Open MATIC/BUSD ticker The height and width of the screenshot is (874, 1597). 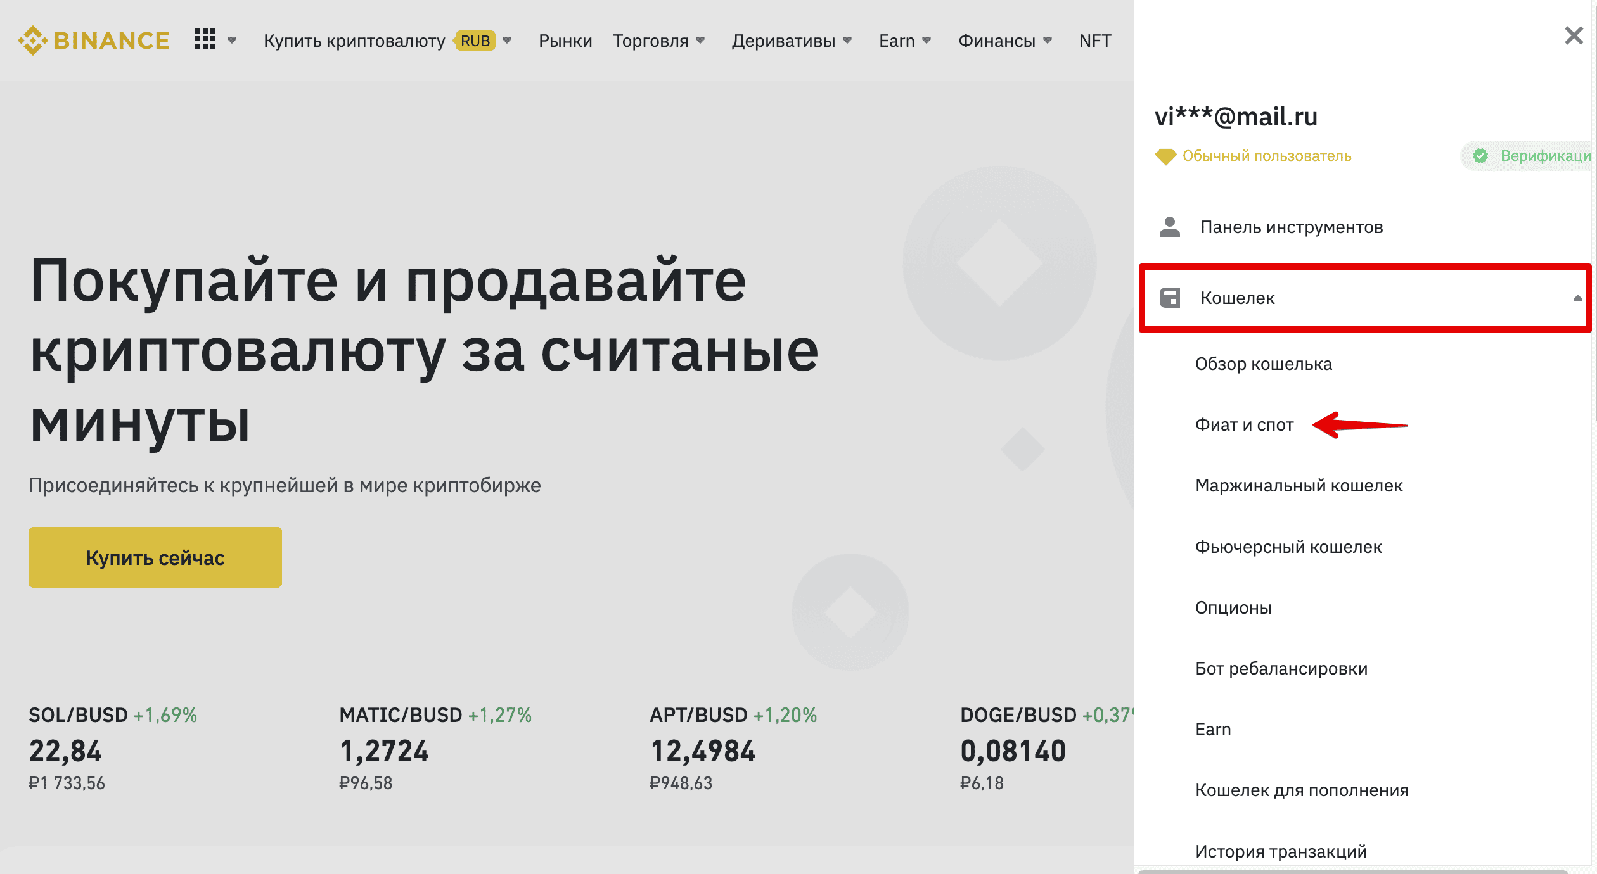401,715
